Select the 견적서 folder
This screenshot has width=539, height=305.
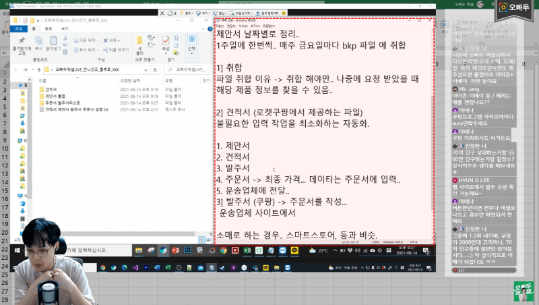[x=51, y=90]
